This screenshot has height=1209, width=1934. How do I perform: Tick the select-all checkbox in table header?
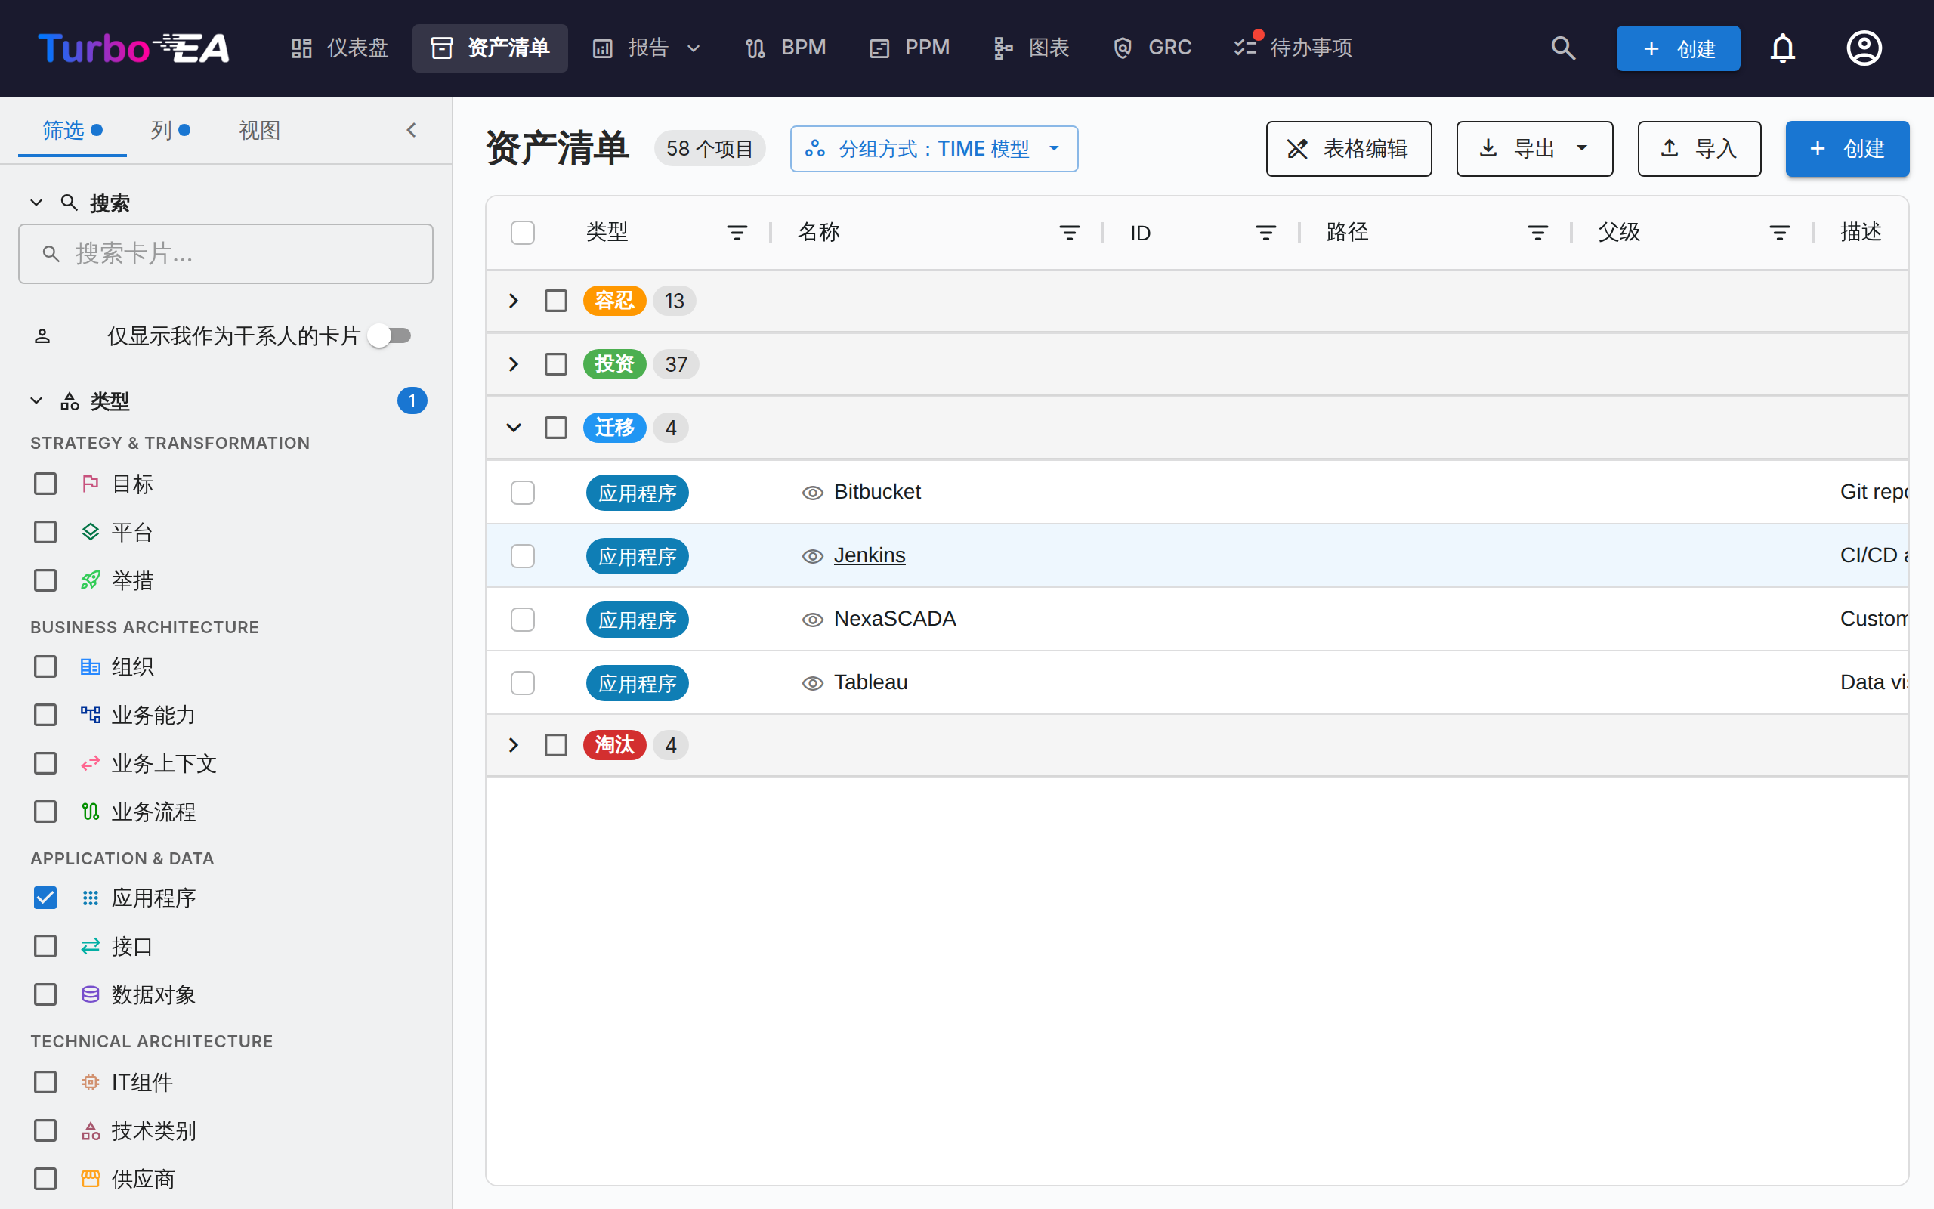click(x=523, y=233)
